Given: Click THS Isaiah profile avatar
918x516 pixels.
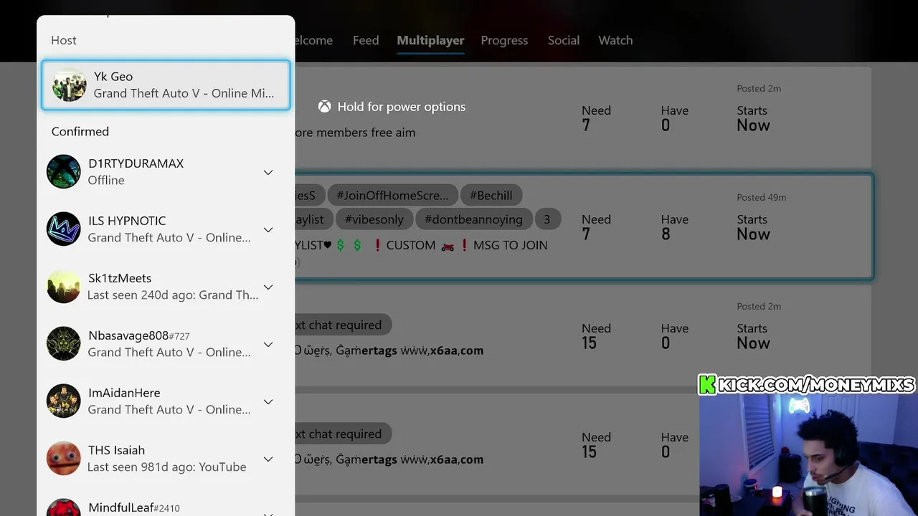Looking at the screenshot, I should 64,459.
